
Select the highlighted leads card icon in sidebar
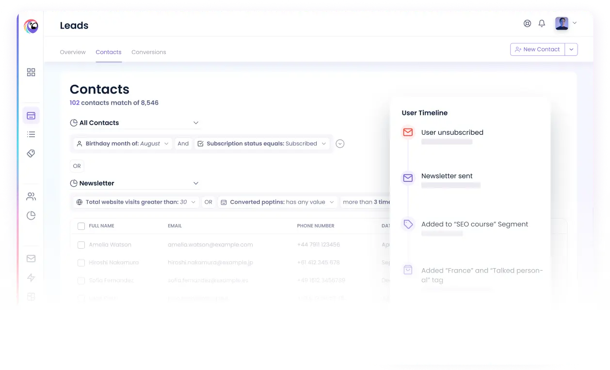click(31, 115)
